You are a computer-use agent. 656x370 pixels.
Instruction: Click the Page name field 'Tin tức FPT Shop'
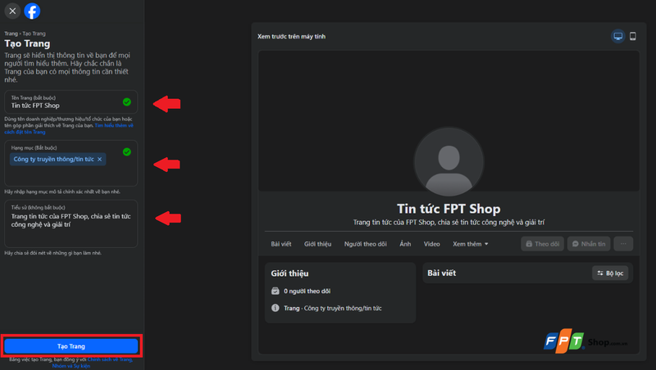click(71, 102)
